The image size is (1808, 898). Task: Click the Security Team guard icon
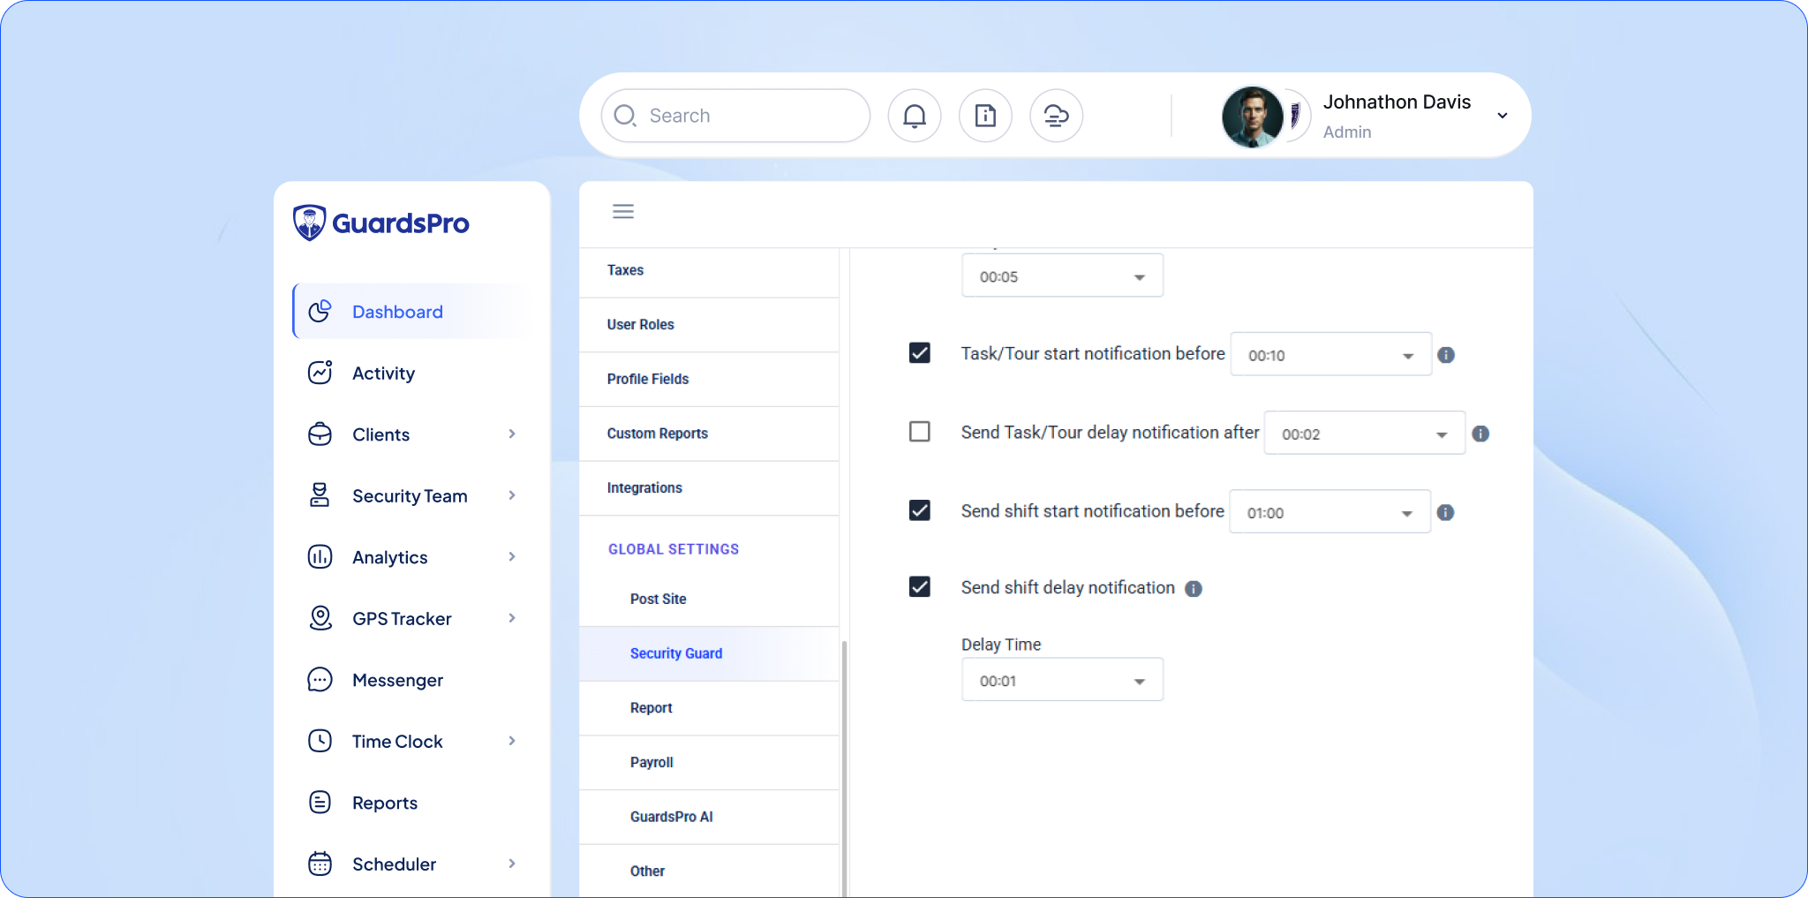coord(320,495)
